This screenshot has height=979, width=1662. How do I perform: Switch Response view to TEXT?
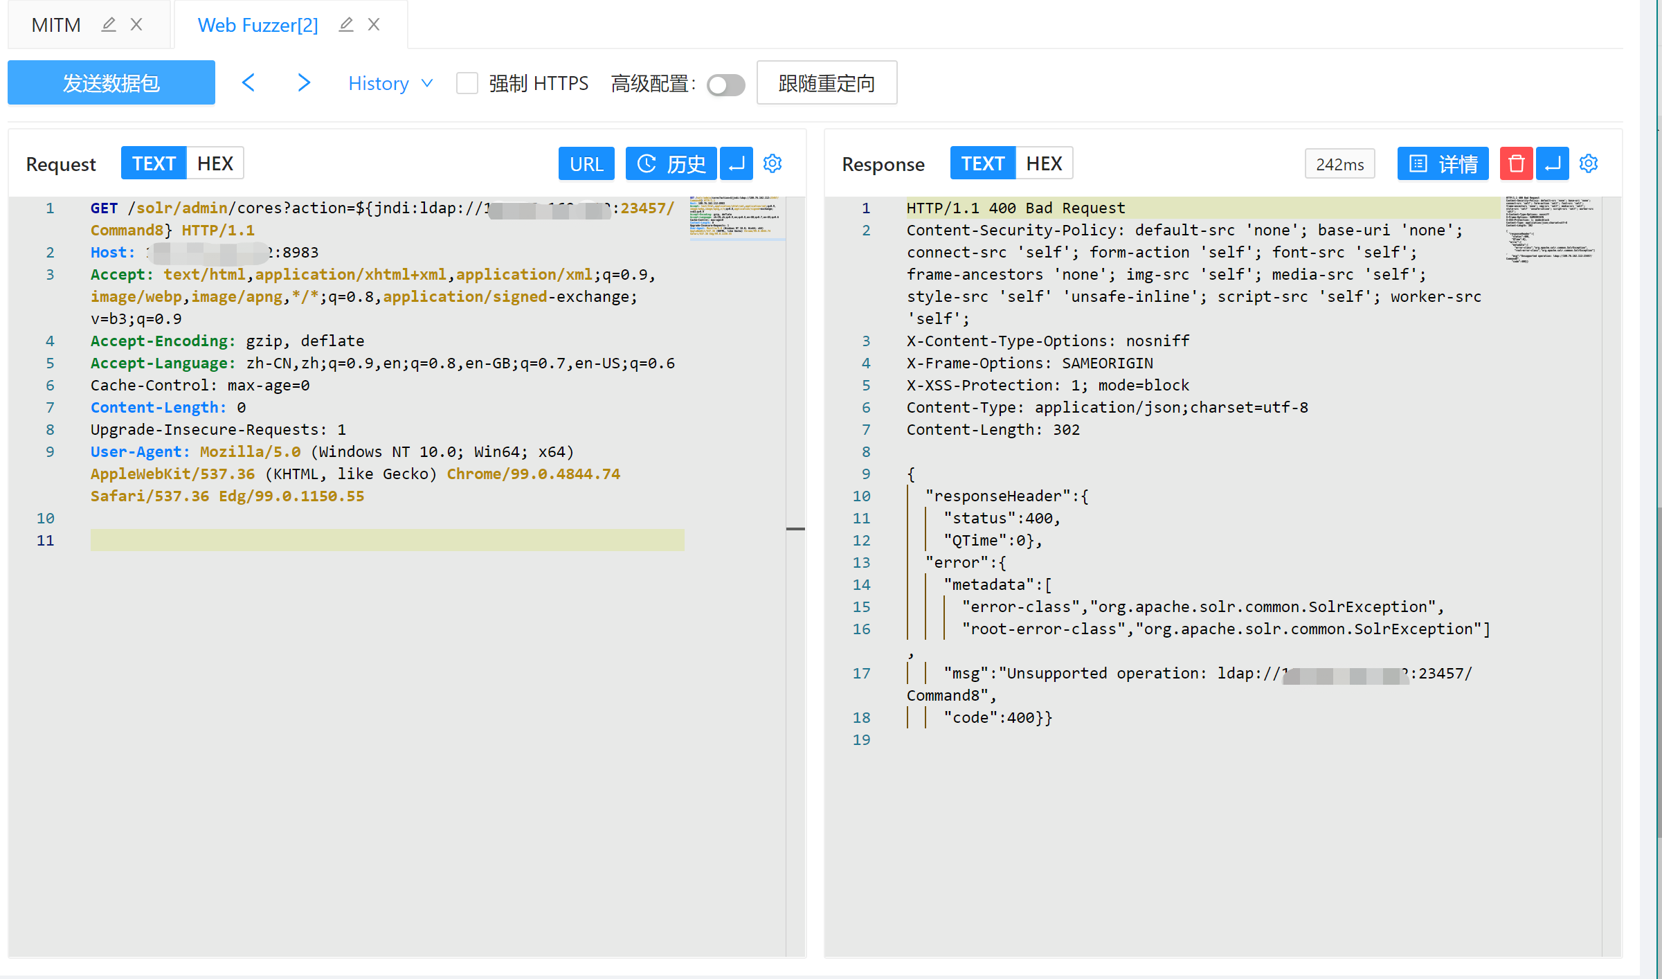click(x=982, y=164)
